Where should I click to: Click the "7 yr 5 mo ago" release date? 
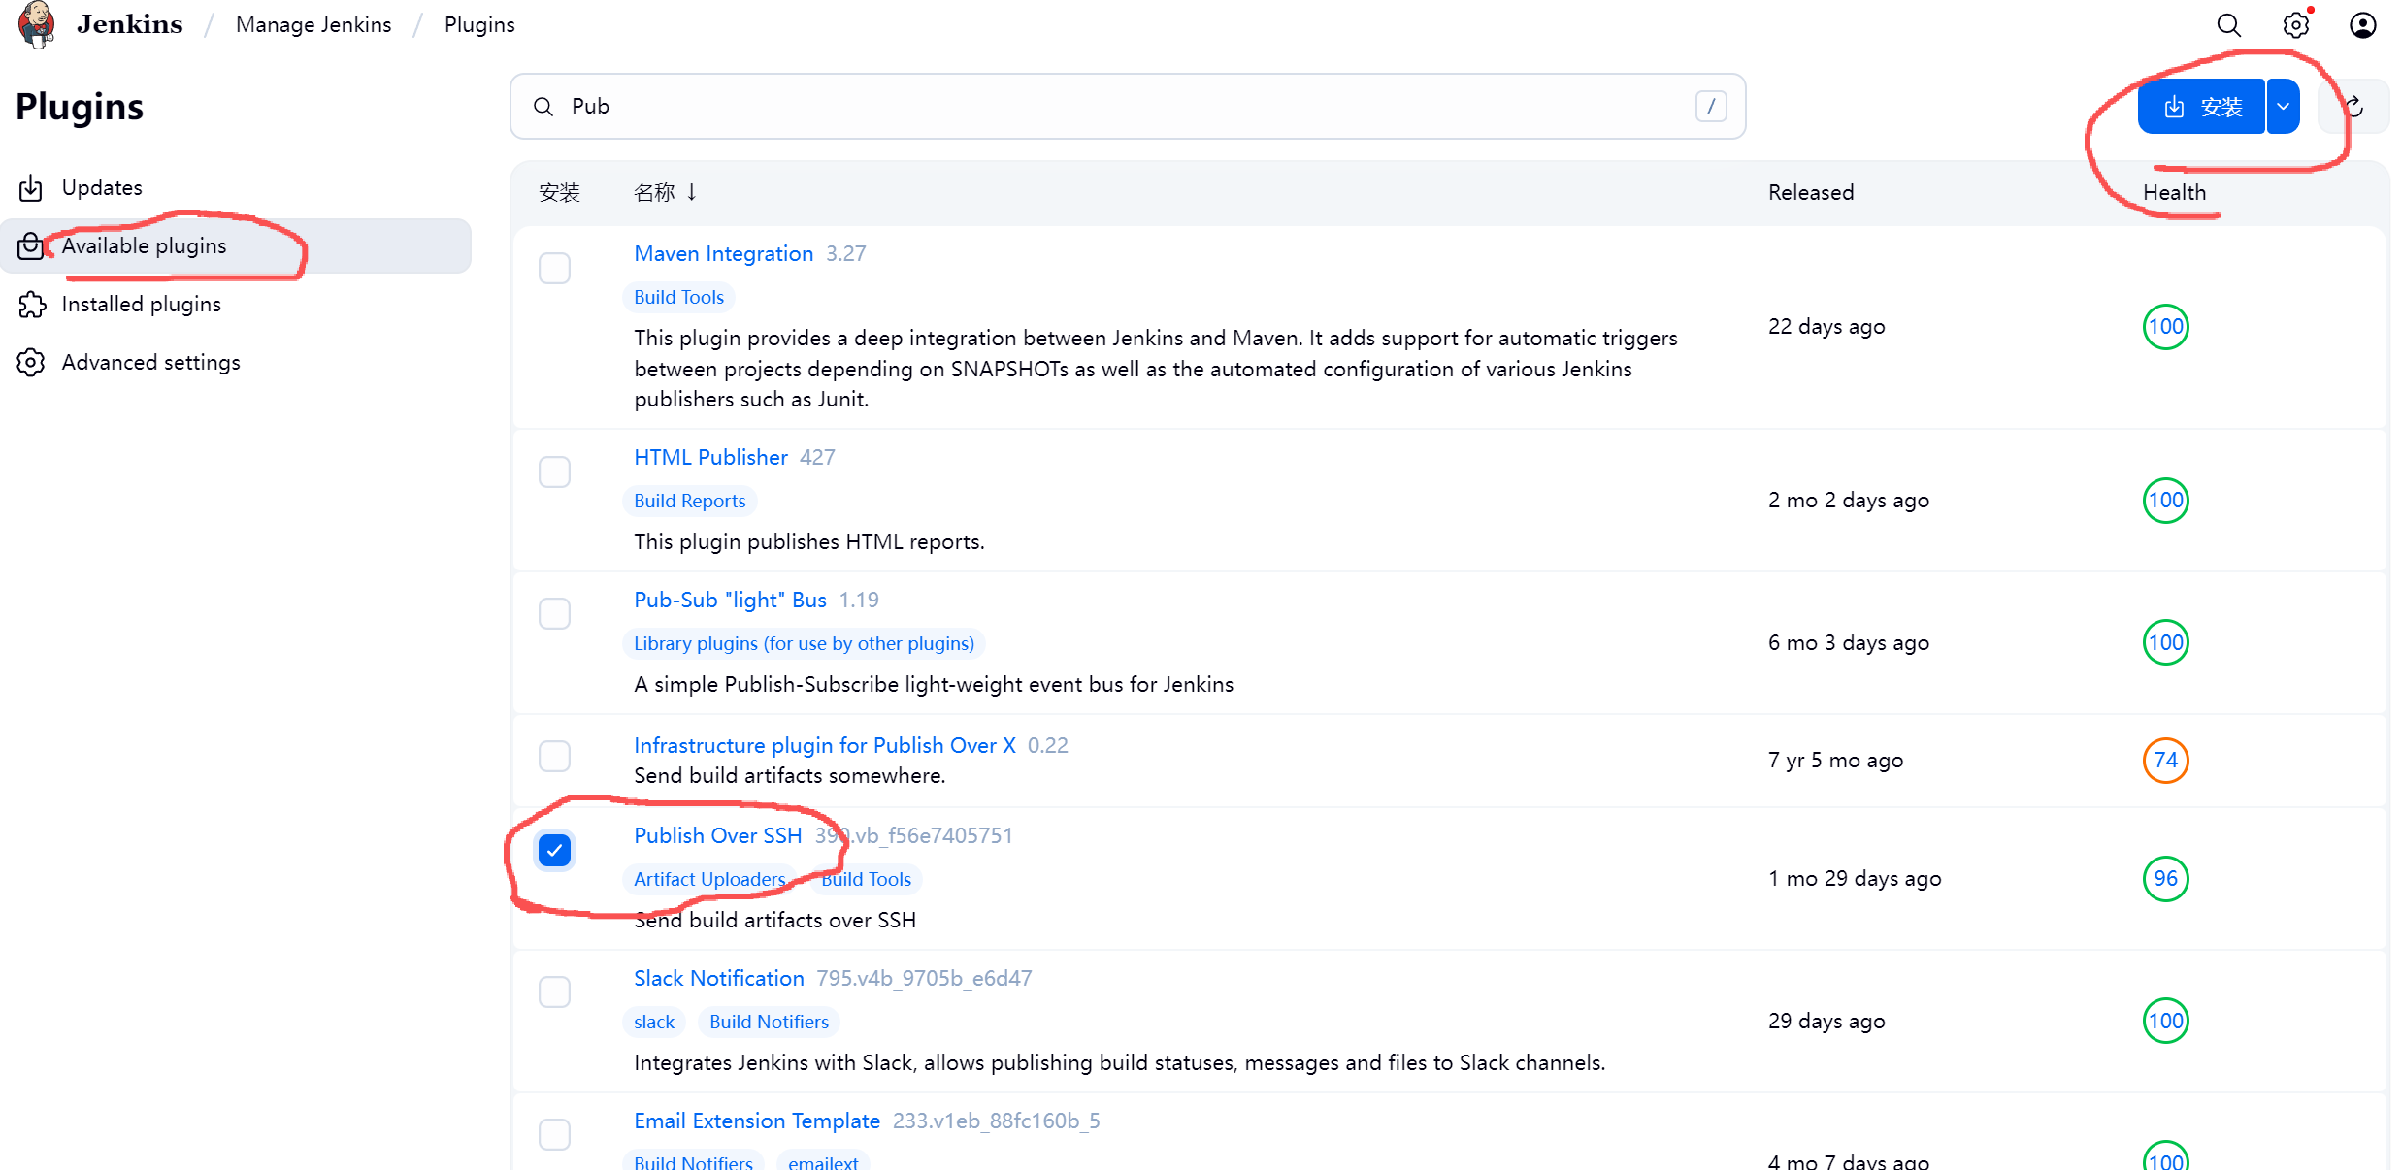coord(1835,761)
